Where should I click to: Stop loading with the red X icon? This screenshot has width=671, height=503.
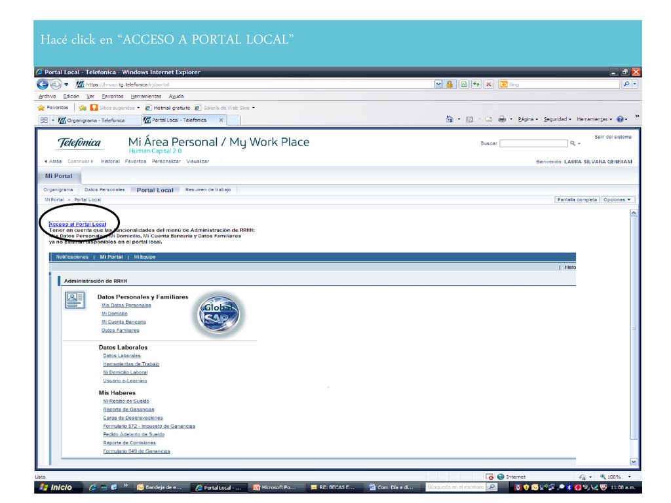[489, 84]
